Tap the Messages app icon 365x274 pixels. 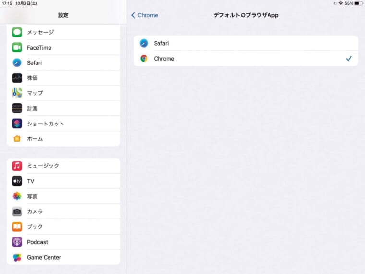point(17,32)
